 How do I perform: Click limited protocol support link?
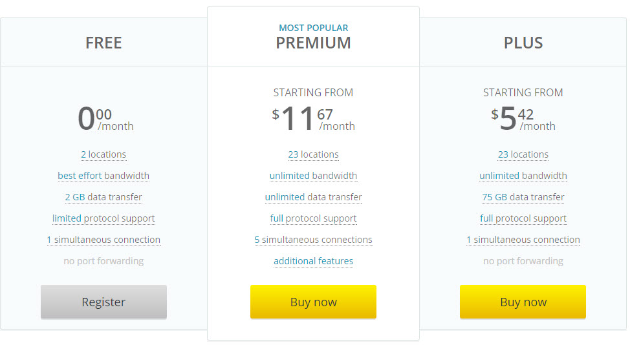tap(103, 218)
